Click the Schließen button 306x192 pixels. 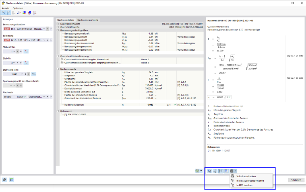pyautogui.click(x=296, y=180)
